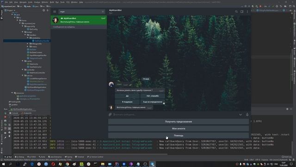Click the Помощь keyboard button
The width and height of the screenshot is (296, 167).
click(179, 135)
